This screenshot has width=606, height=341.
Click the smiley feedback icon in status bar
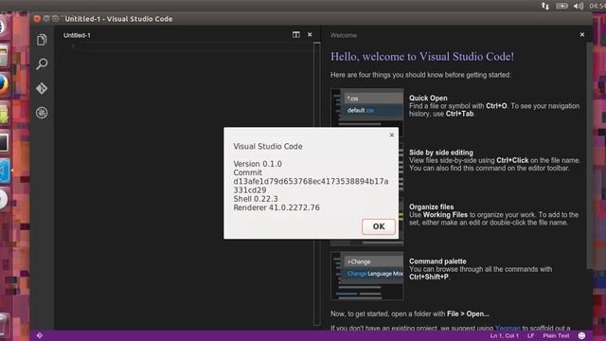(x=581, y=335)
